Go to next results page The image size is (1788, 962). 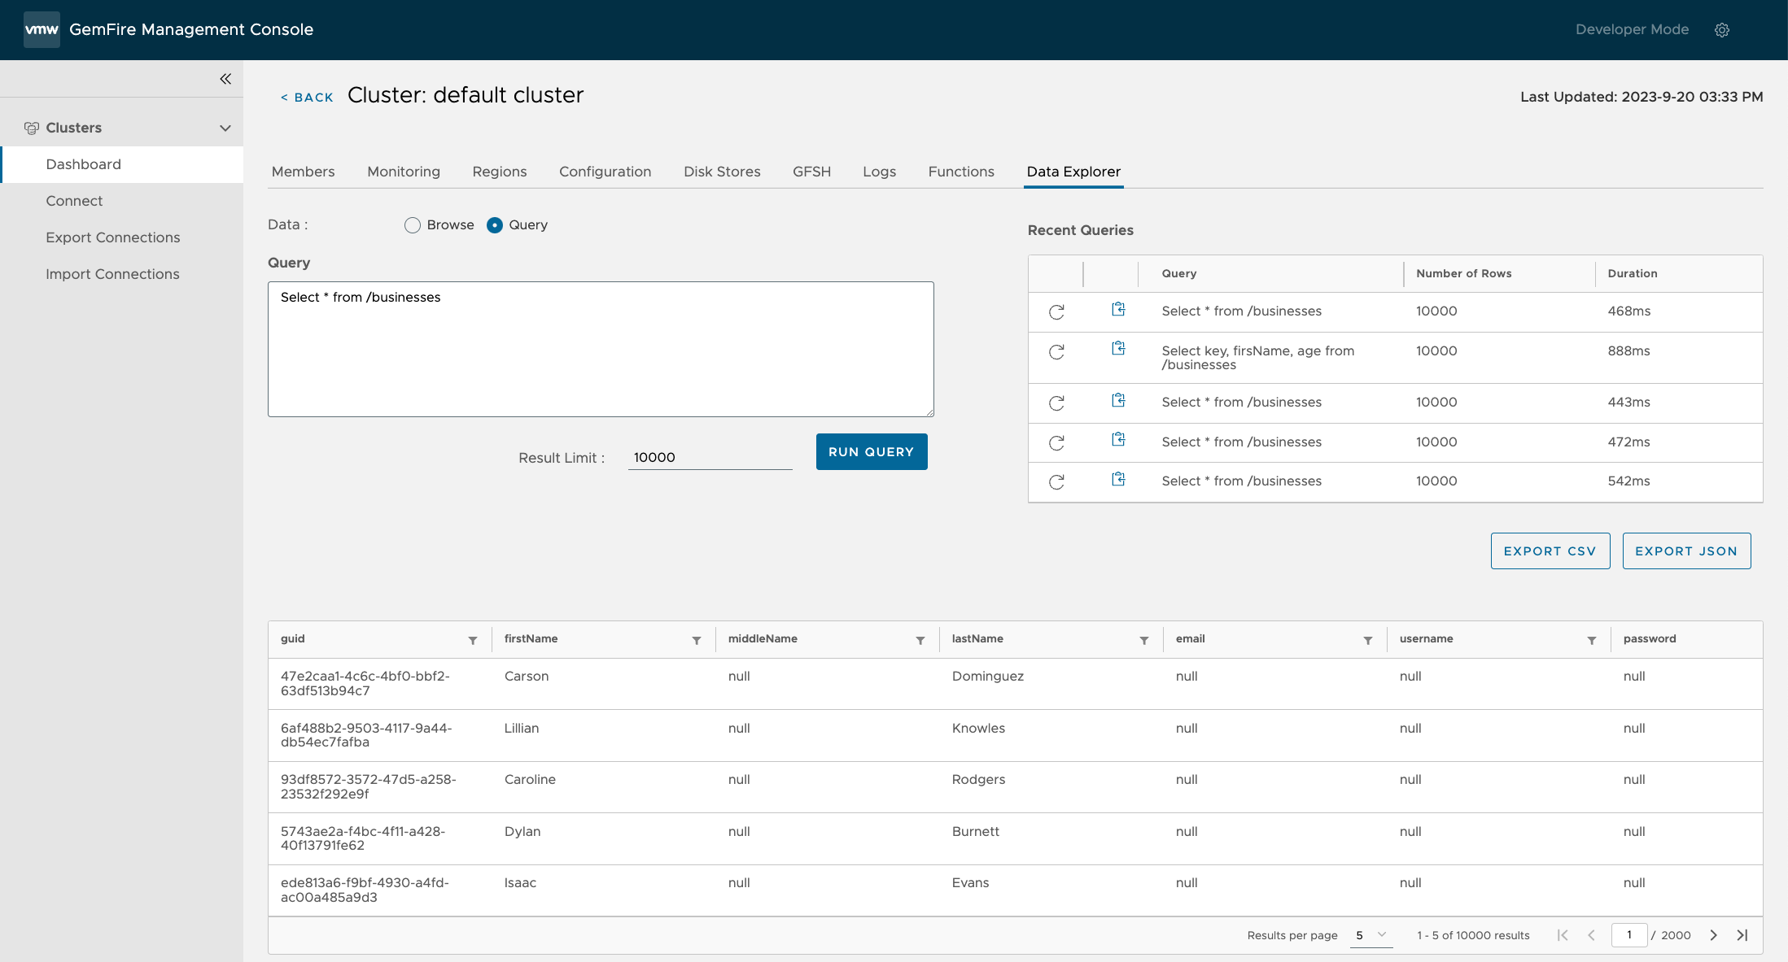point(1714,935)
